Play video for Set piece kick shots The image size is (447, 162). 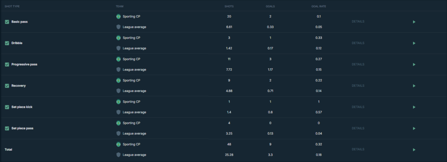point(414,107)
